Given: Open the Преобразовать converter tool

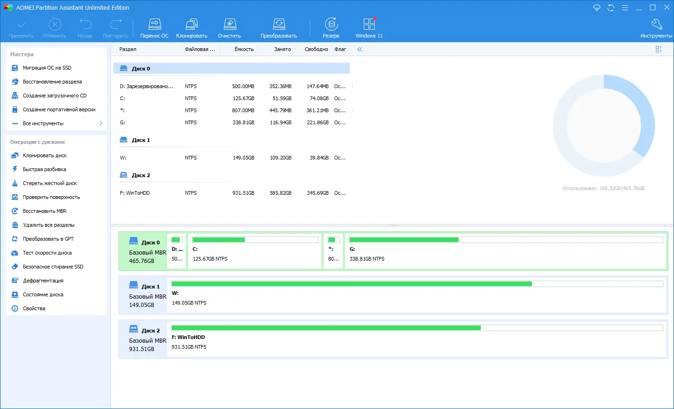Looking at the screenshot, I should tap(279, 29).
